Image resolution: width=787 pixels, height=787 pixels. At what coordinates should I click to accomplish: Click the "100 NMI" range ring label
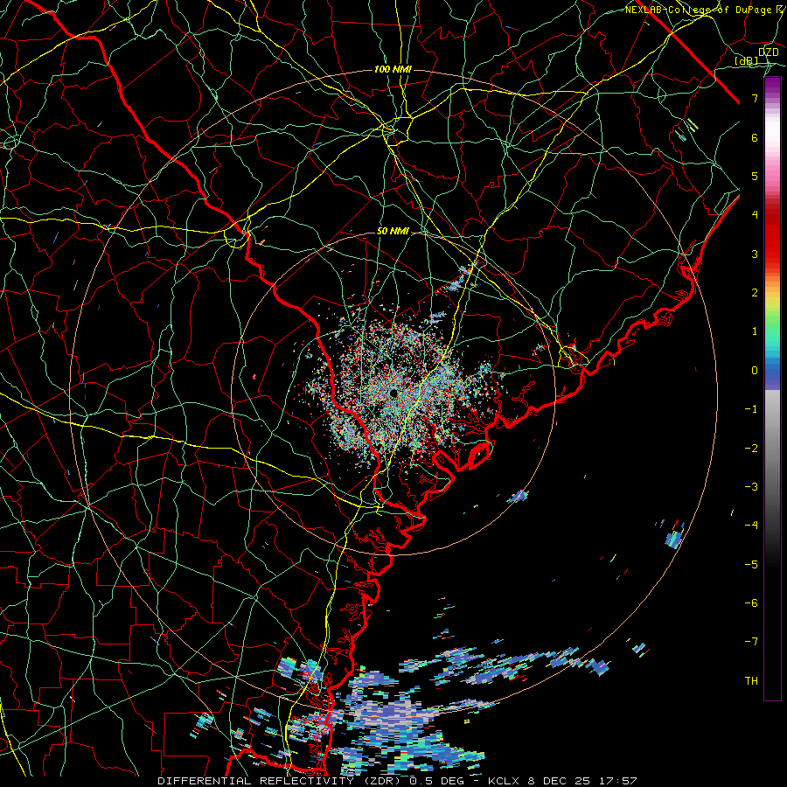(x=393, y=69)
